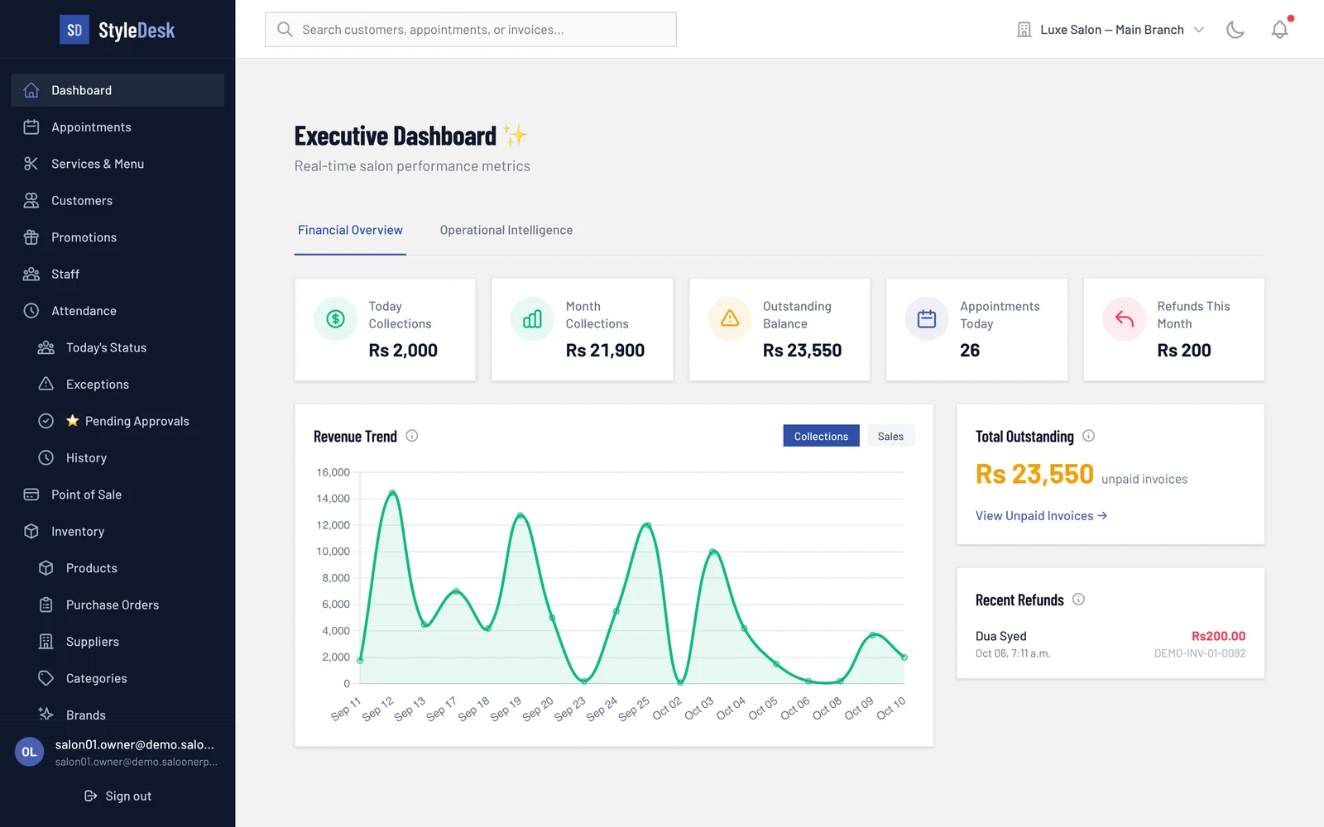The width and height of the screenshot is (1324, 827).
Task: Open Dashboard home icon in sidebar
Action: (31, 90)
